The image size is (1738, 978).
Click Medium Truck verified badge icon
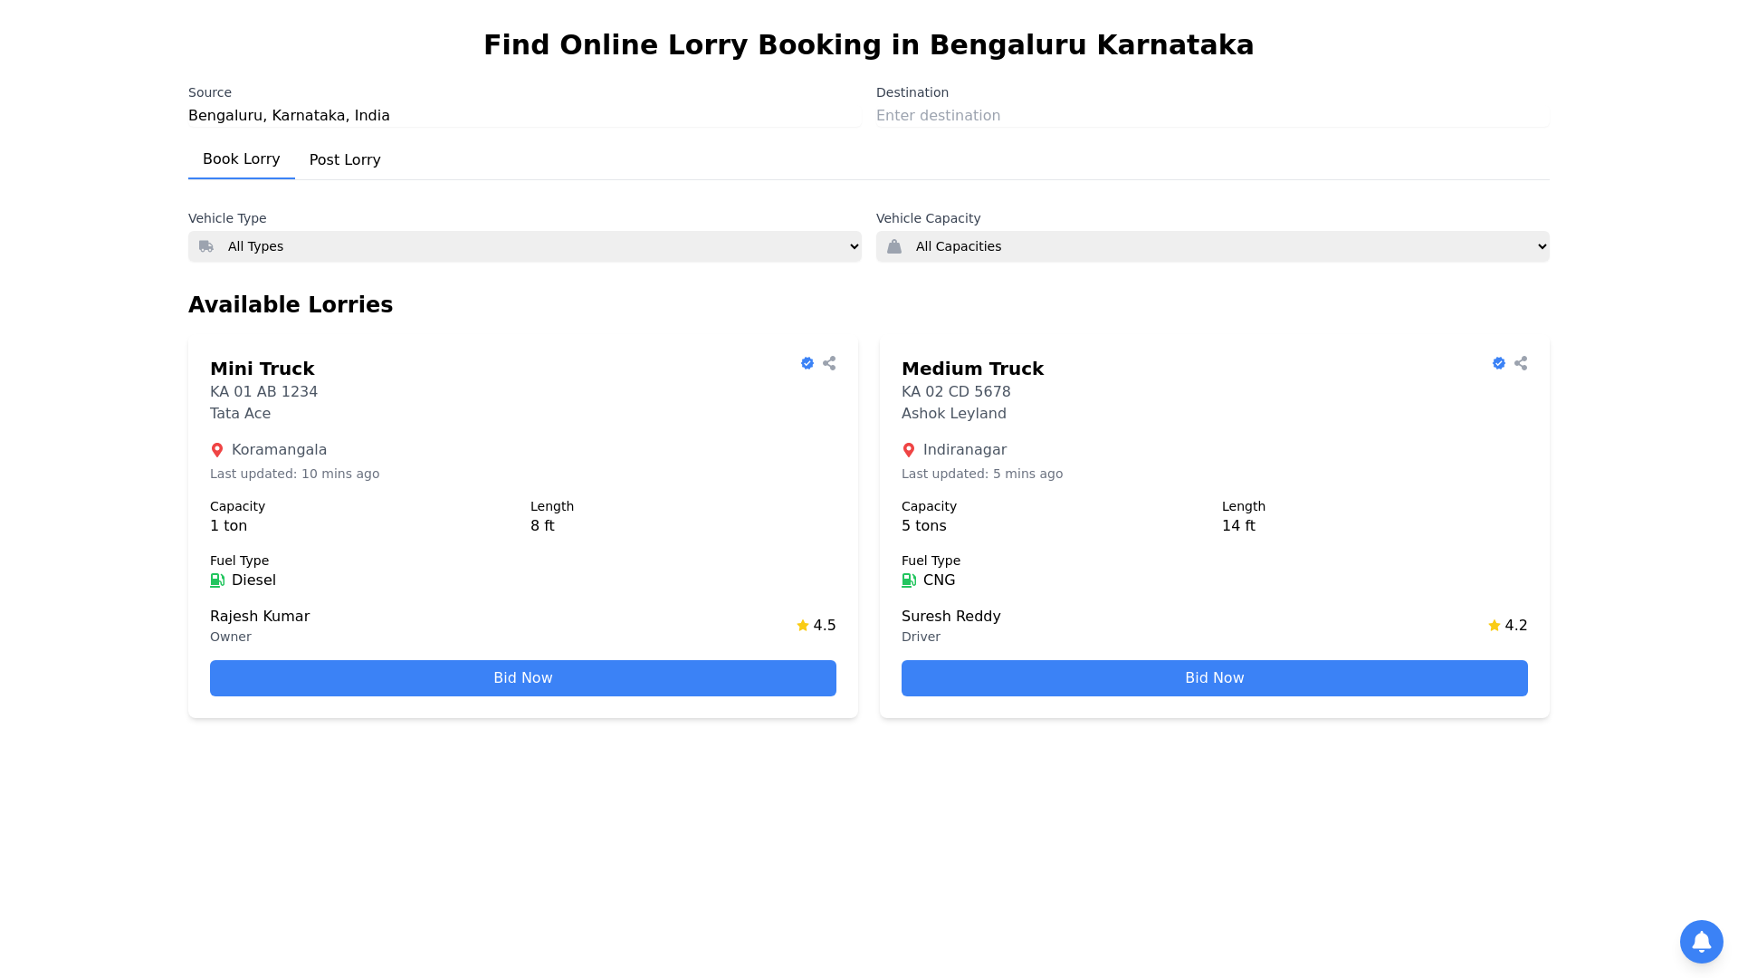point(1499,363)
